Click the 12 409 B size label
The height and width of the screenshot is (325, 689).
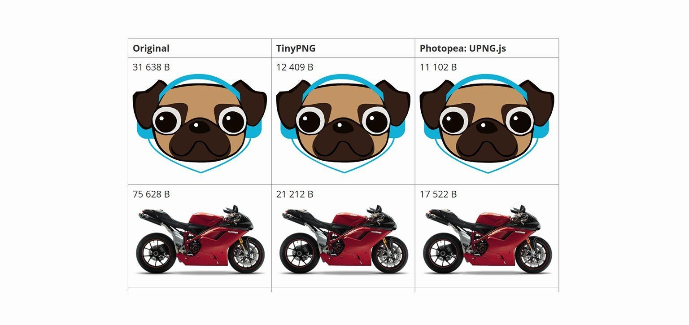[x=295, y=67]
